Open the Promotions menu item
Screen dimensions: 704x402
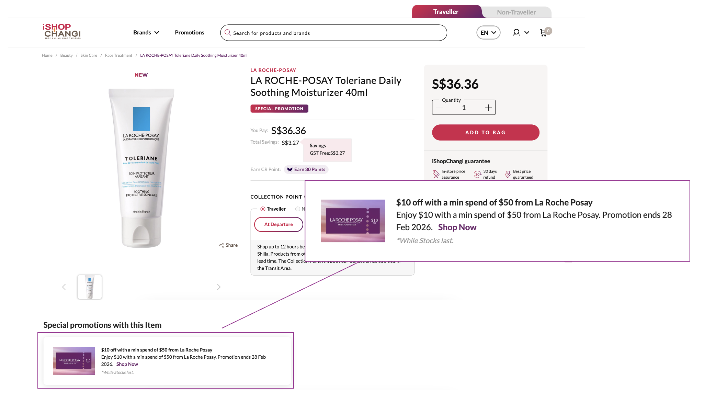tap(190, 33)
